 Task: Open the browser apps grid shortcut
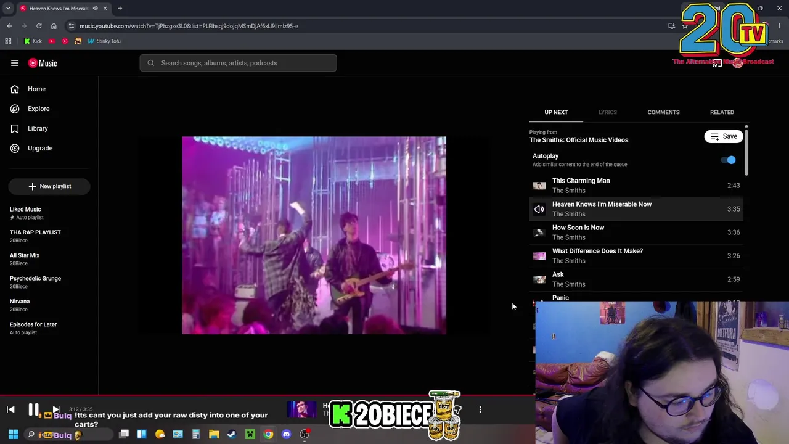8,41
